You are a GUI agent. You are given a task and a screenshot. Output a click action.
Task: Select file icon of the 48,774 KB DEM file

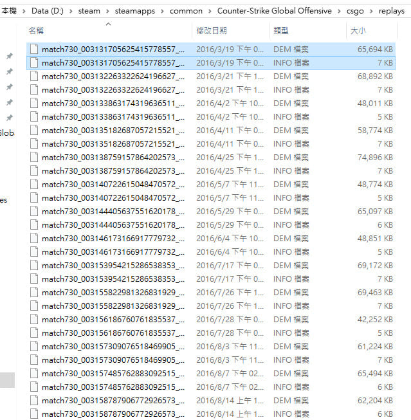click(x=34, y=185)
